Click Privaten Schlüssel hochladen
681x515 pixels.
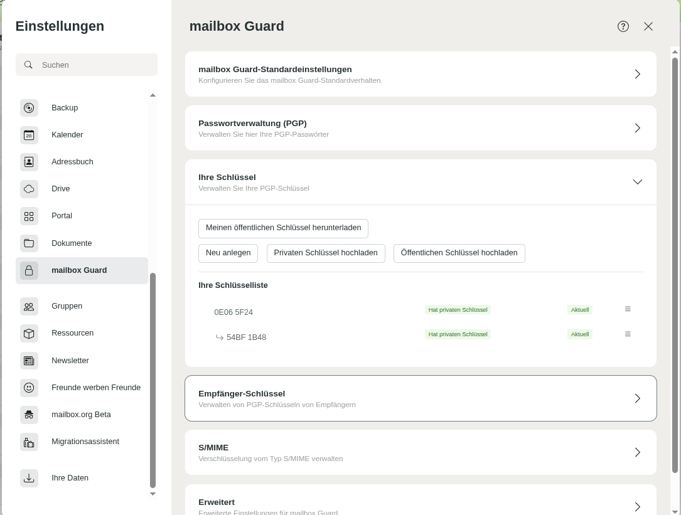(x=326, y=253)
